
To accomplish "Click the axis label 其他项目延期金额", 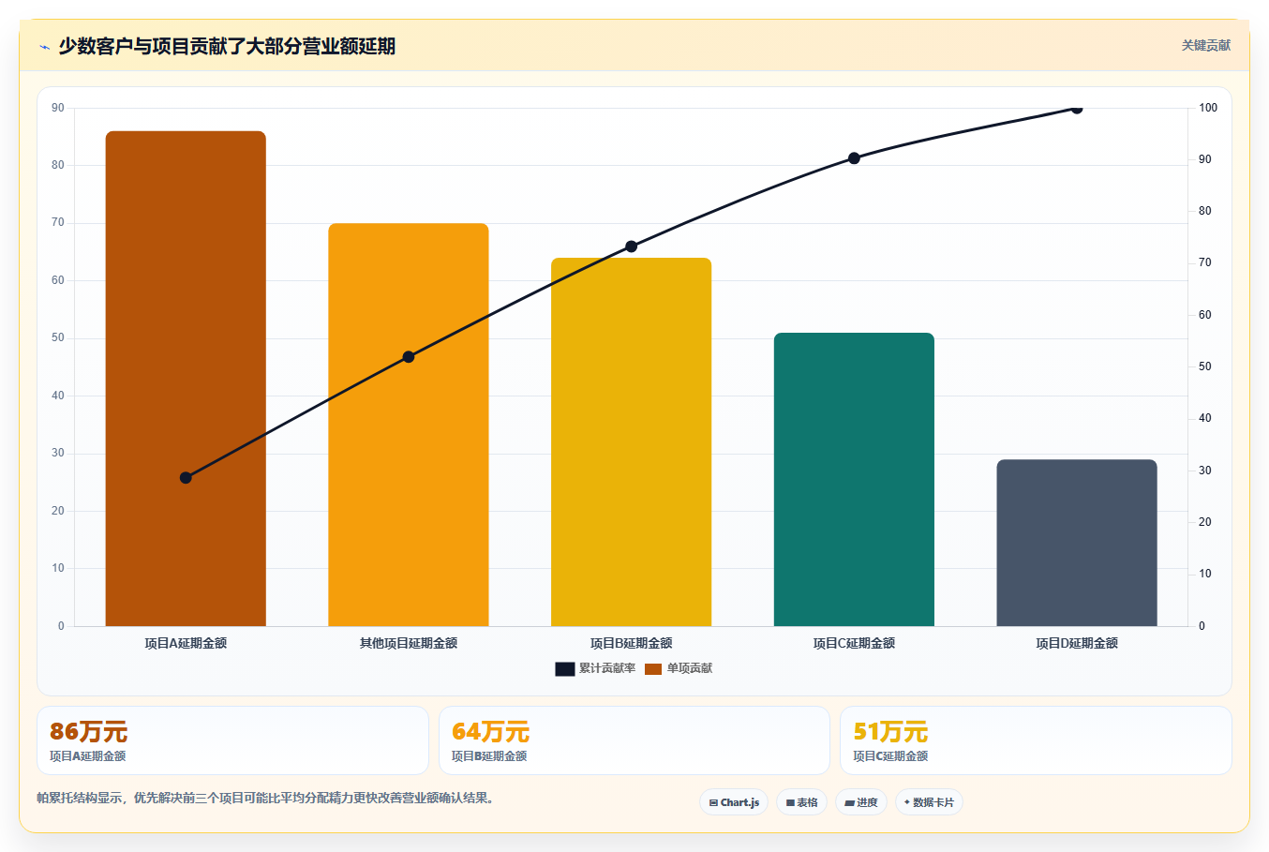I will coord(409,643).
